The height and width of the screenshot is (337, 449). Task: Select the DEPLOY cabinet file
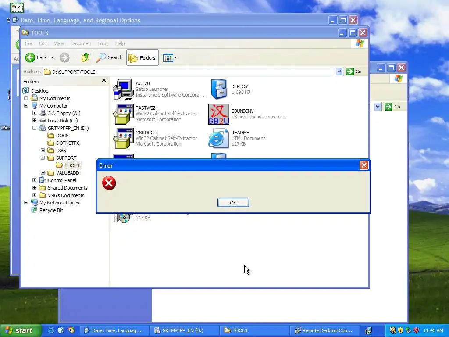[231, 89]
